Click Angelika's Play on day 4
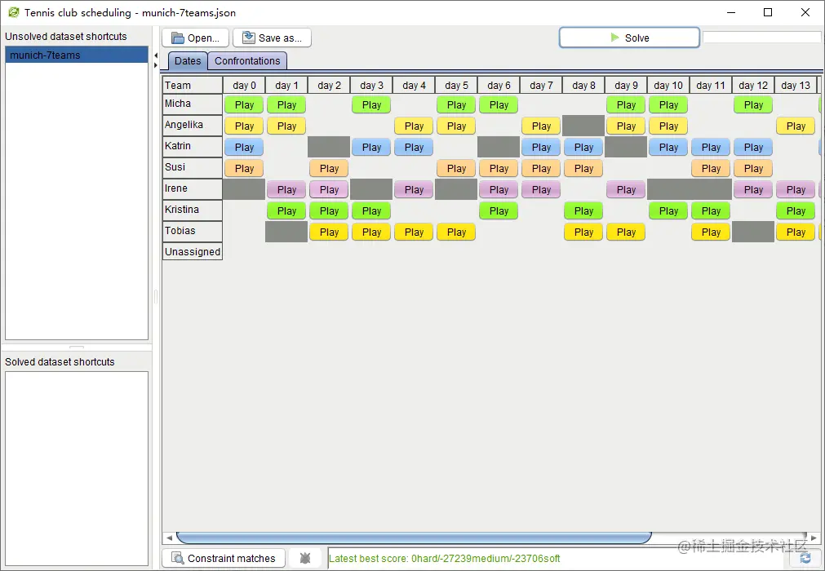825x571 pixels. click(x=414, y=126)
